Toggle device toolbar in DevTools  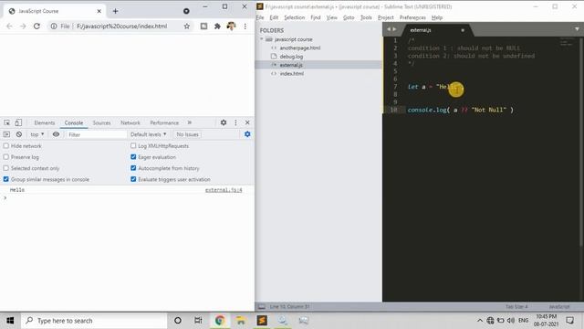click(x=18, y=122)
